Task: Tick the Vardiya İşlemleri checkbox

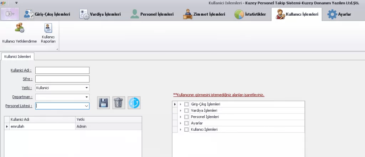Action: (x=186, y=111)
